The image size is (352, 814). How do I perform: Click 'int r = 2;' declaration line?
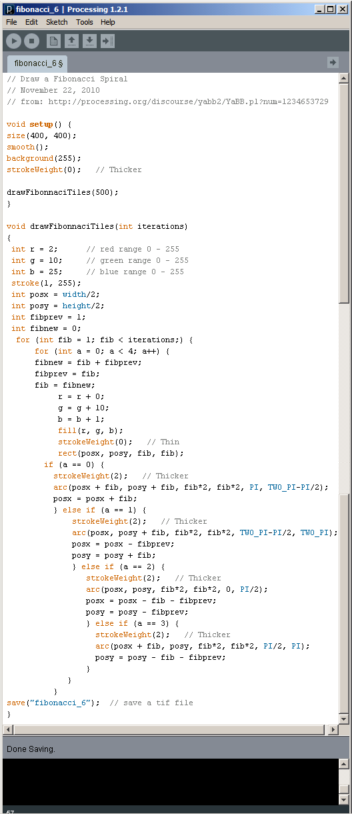coord(35,249)
